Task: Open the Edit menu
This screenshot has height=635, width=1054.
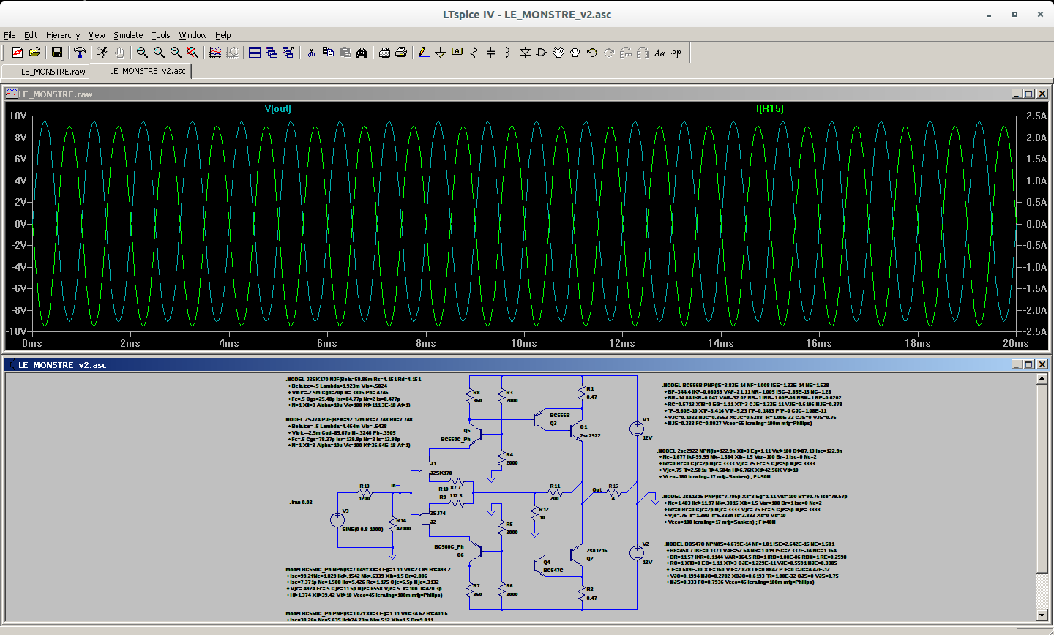Action: 31,35
